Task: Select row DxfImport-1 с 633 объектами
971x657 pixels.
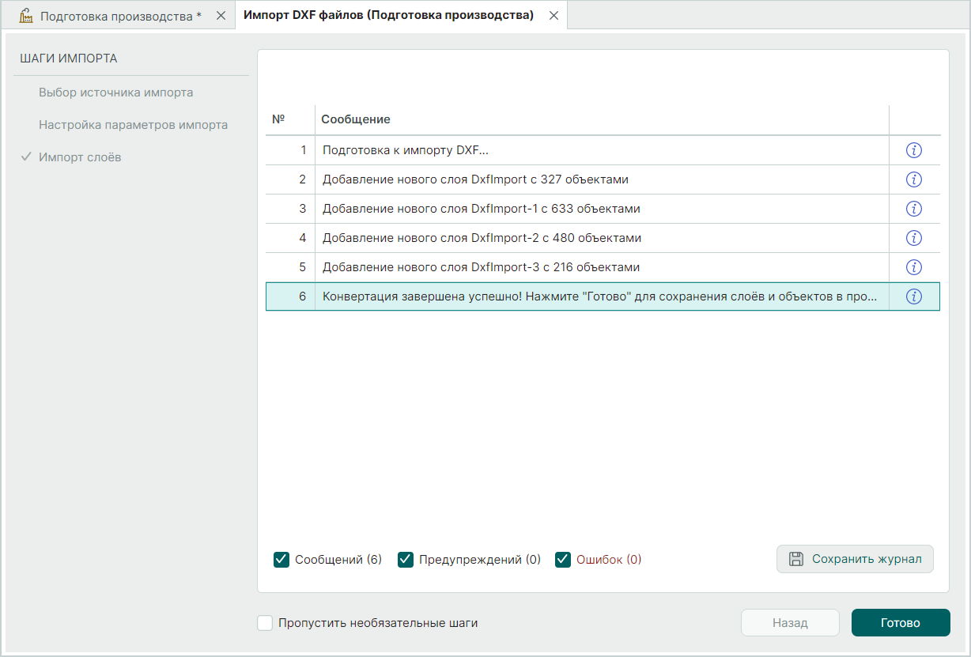Action: 603,209
